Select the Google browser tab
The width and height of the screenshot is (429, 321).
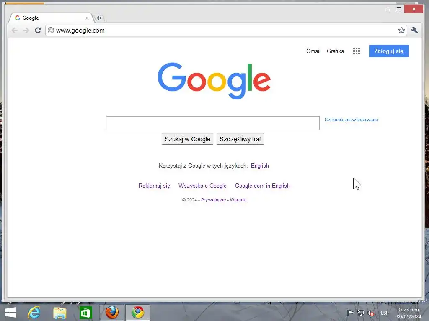pos(51,18)
